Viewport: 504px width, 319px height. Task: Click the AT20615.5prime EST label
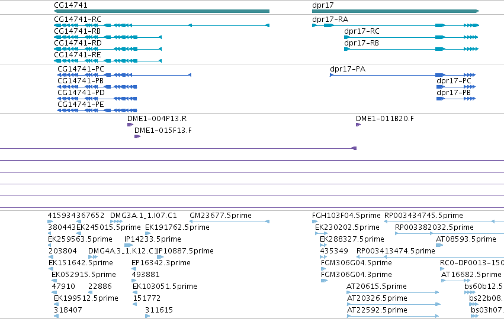tap(377, 287)
